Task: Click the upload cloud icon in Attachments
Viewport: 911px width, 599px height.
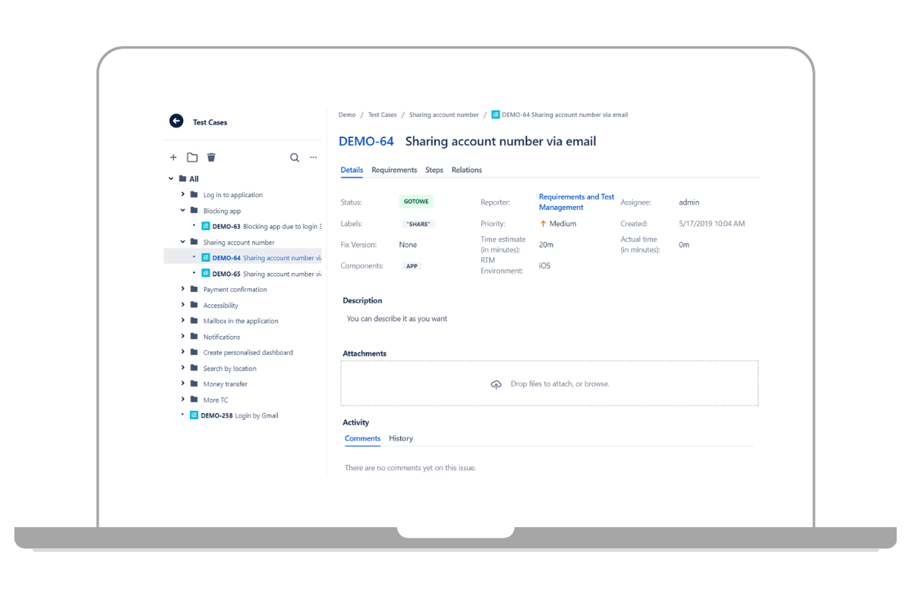Action: click(496, 384)
